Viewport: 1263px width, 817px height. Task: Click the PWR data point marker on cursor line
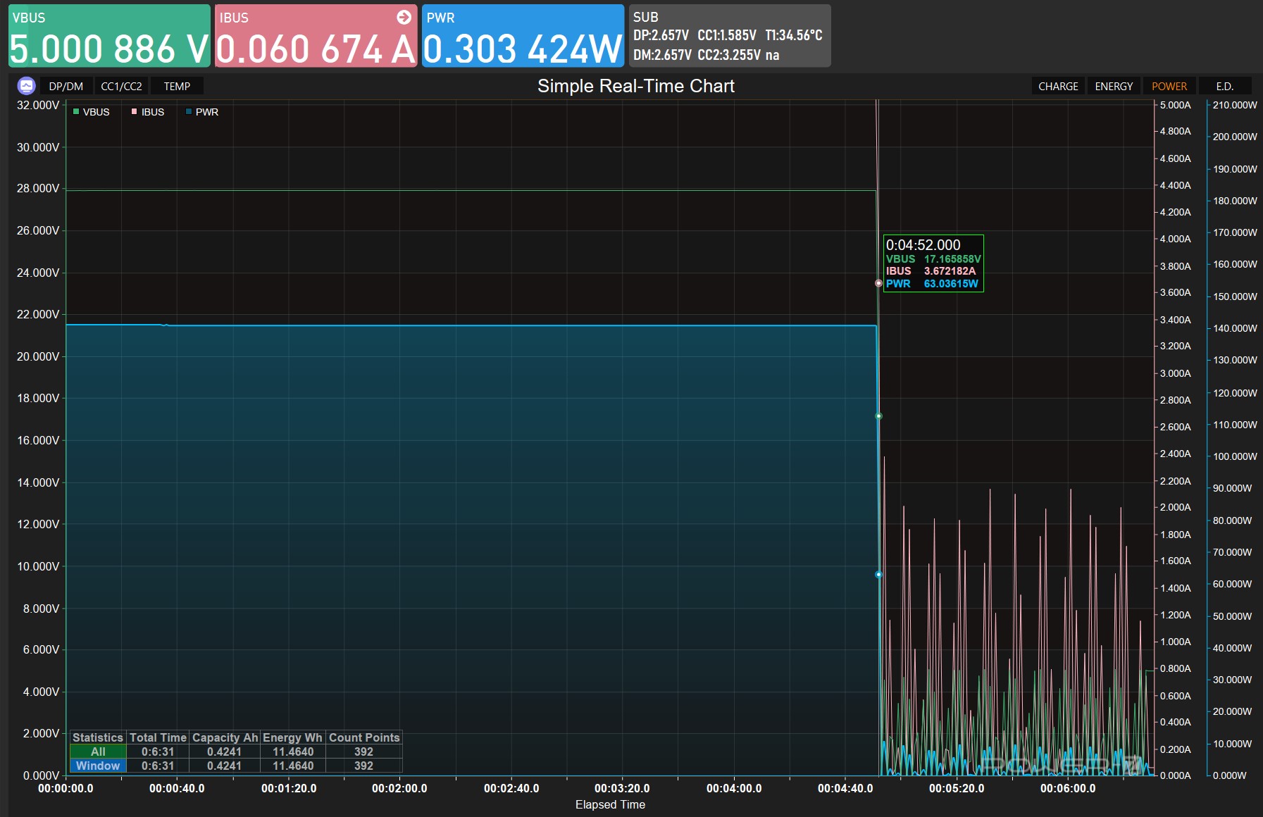(x=878, y=575)
